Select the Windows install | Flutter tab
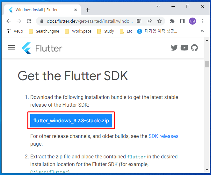 tap(42, 10)
